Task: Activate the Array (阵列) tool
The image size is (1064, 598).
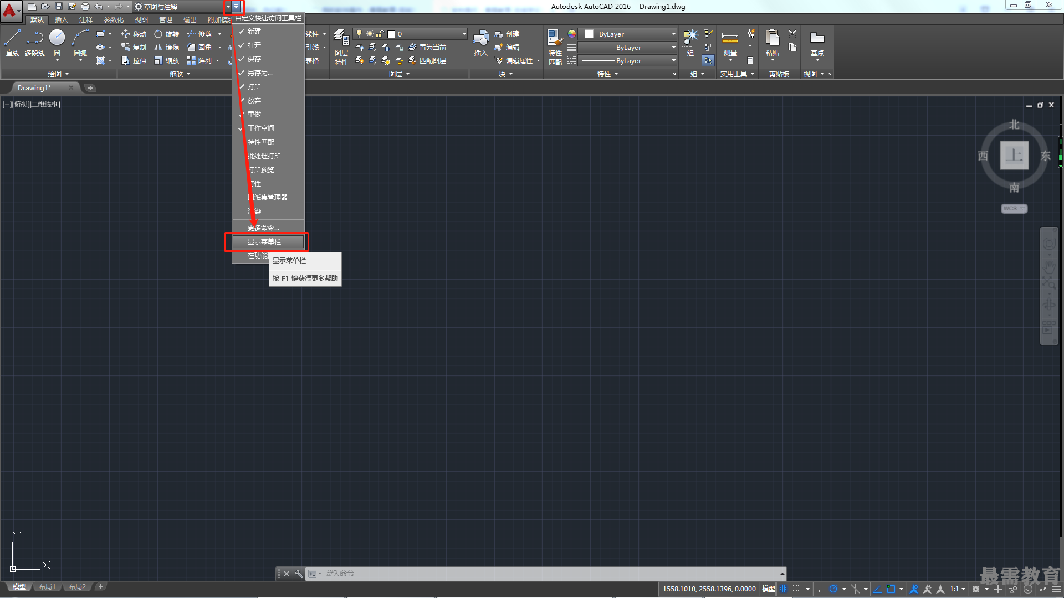Action: click(199, 61)
